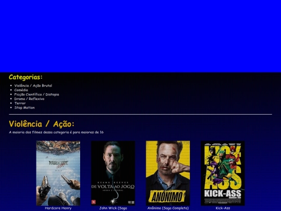The width and height of the screenshot is (281, 211).
Task: Go to Ficção Científica / Distopia category
Action: click(x=36, y=94)
